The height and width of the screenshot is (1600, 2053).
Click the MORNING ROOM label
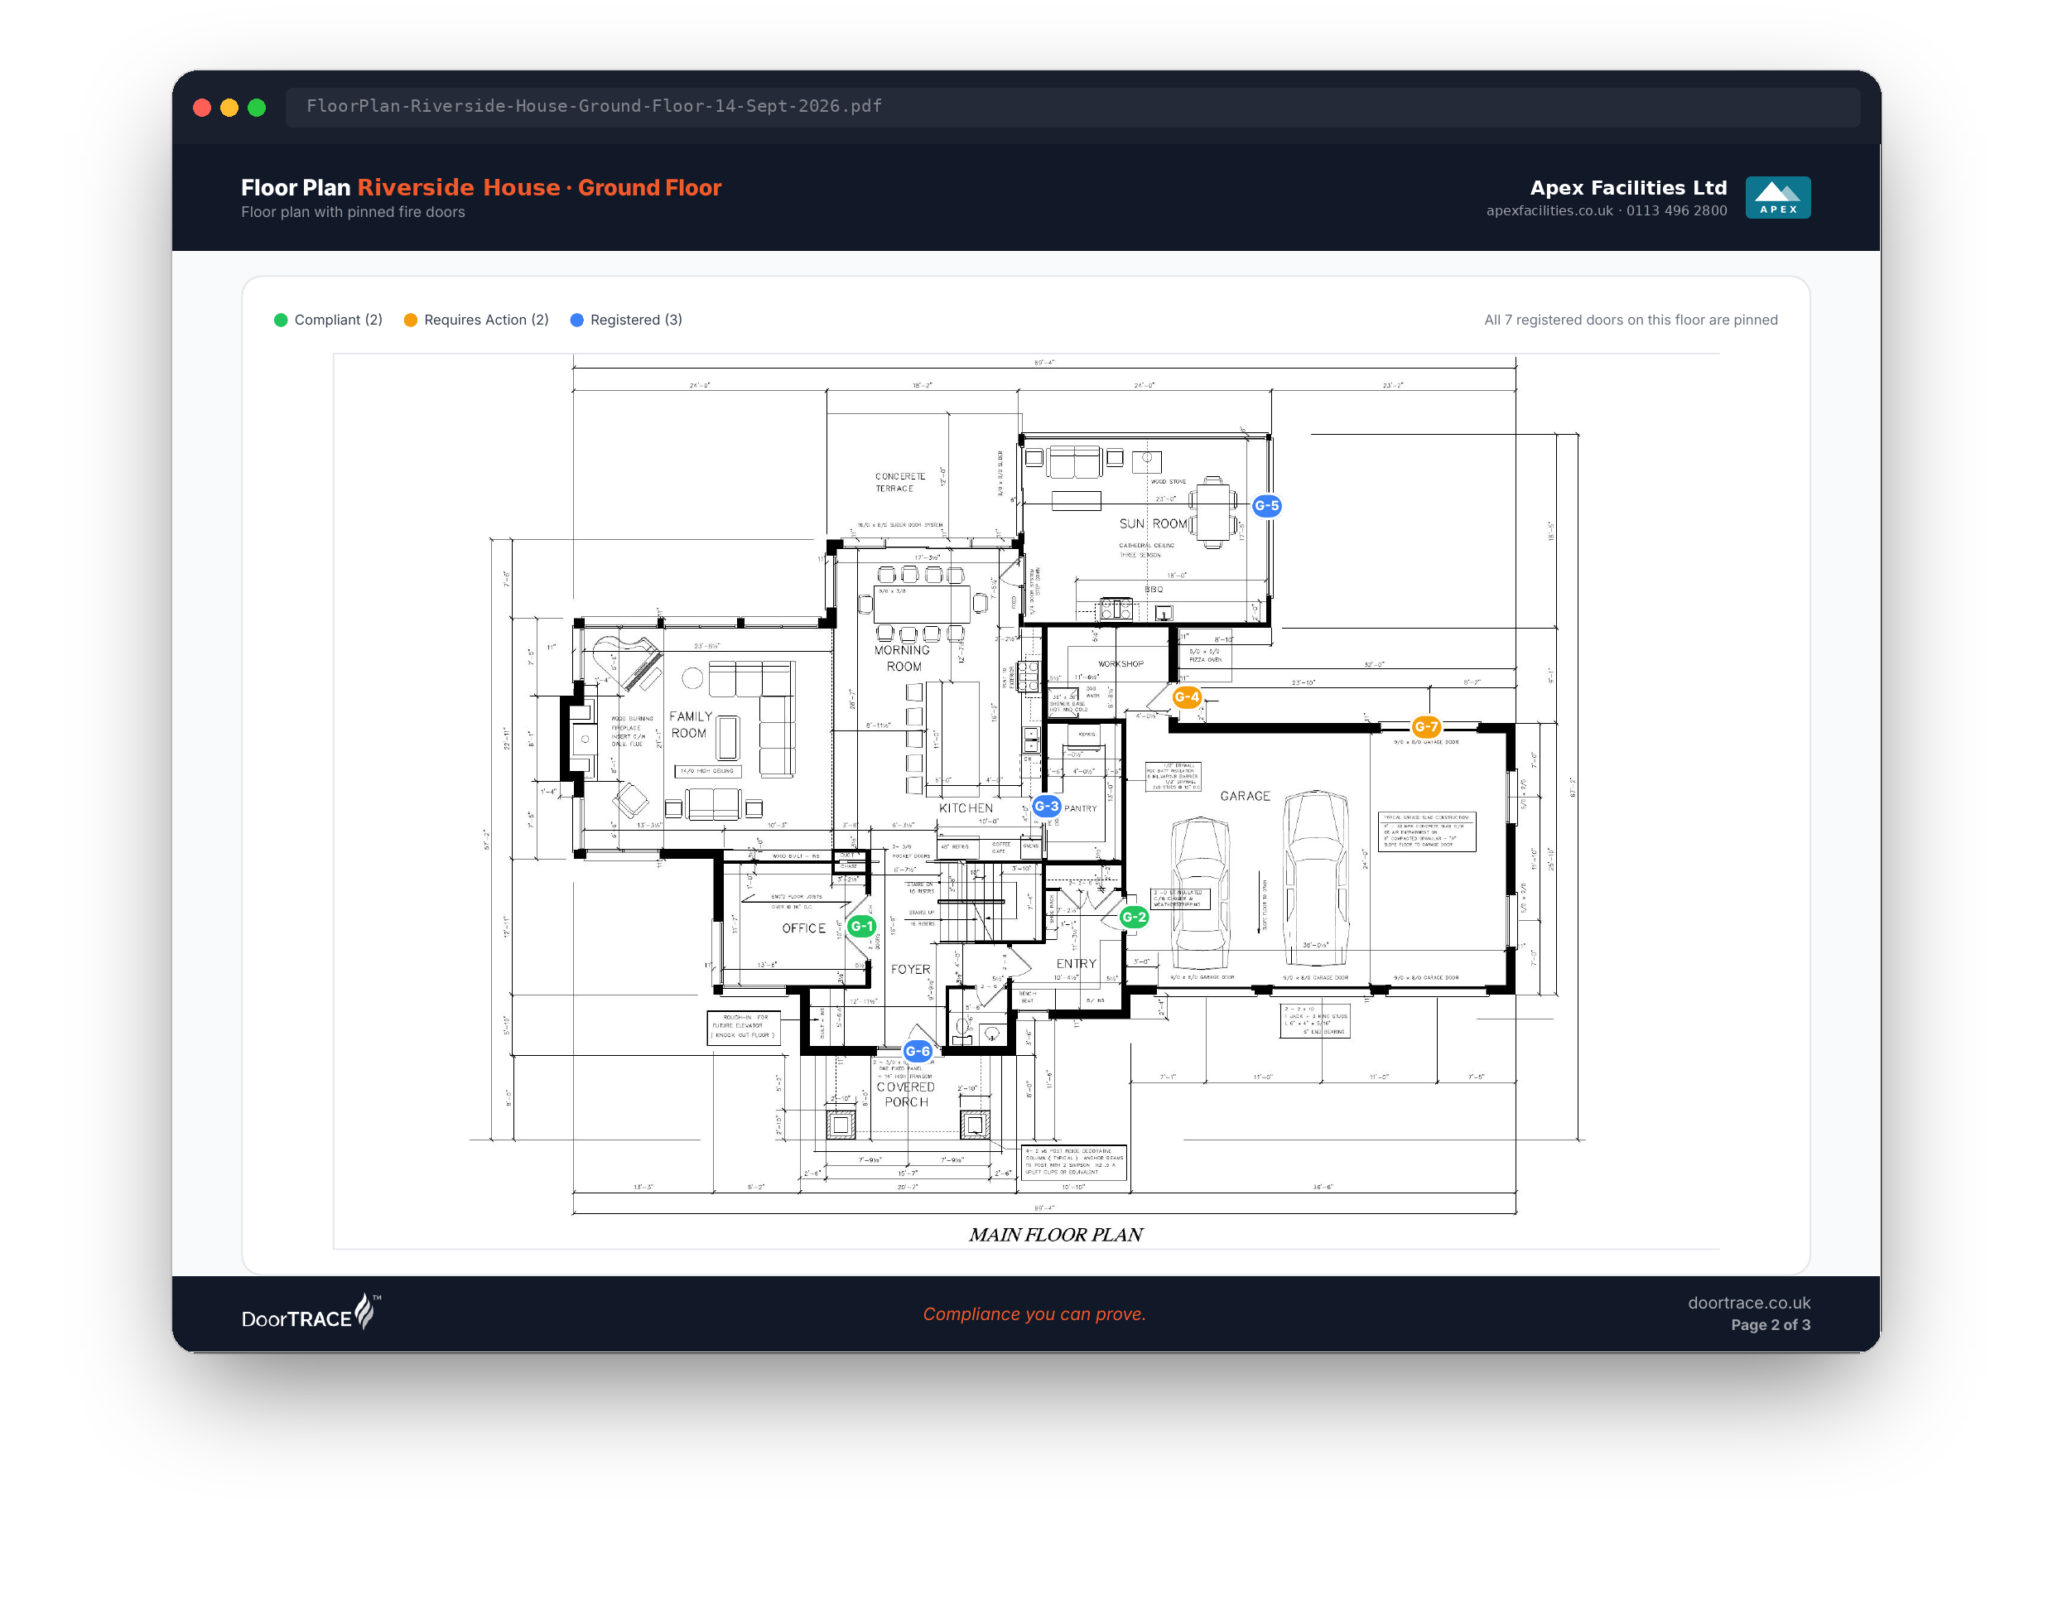click(x=902, y=658)
